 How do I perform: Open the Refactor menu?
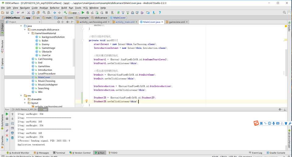point(55,8)
